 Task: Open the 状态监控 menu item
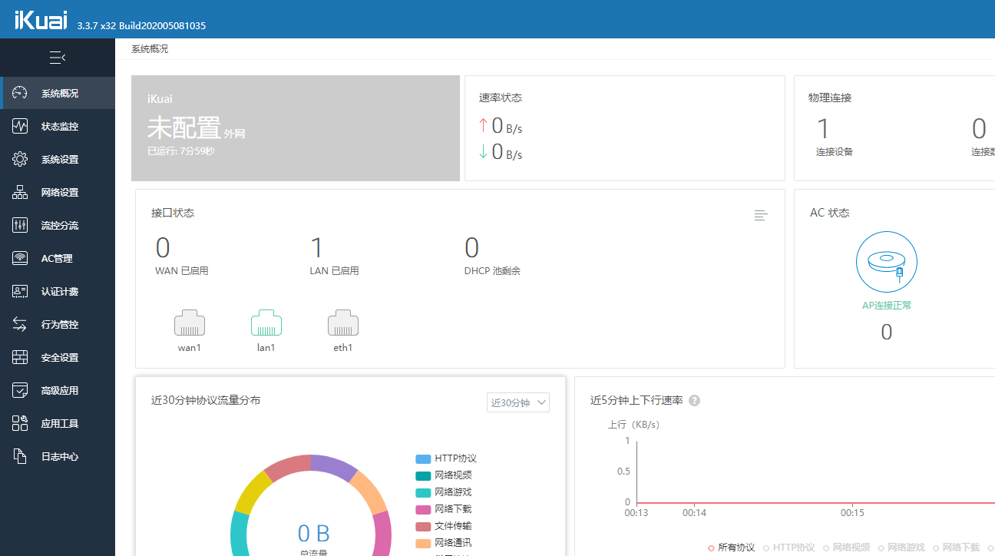click(x=59, y=127)
